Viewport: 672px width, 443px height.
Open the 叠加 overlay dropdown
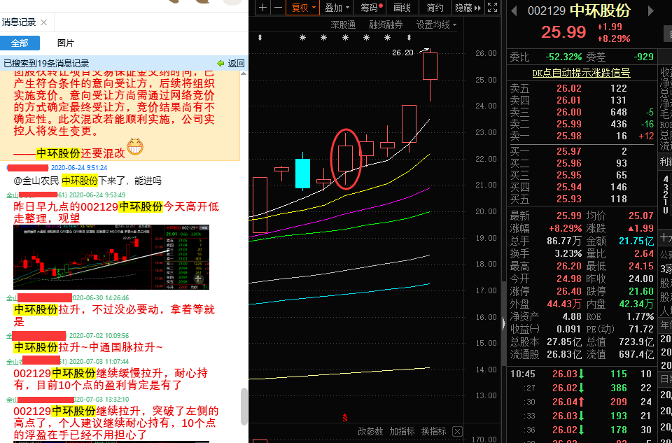tap(337, 8)
